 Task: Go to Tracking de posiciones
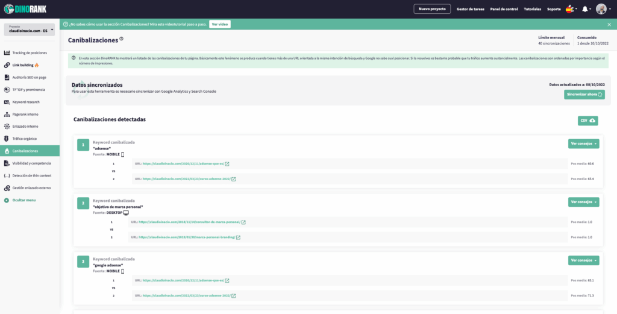click(30, 52)
